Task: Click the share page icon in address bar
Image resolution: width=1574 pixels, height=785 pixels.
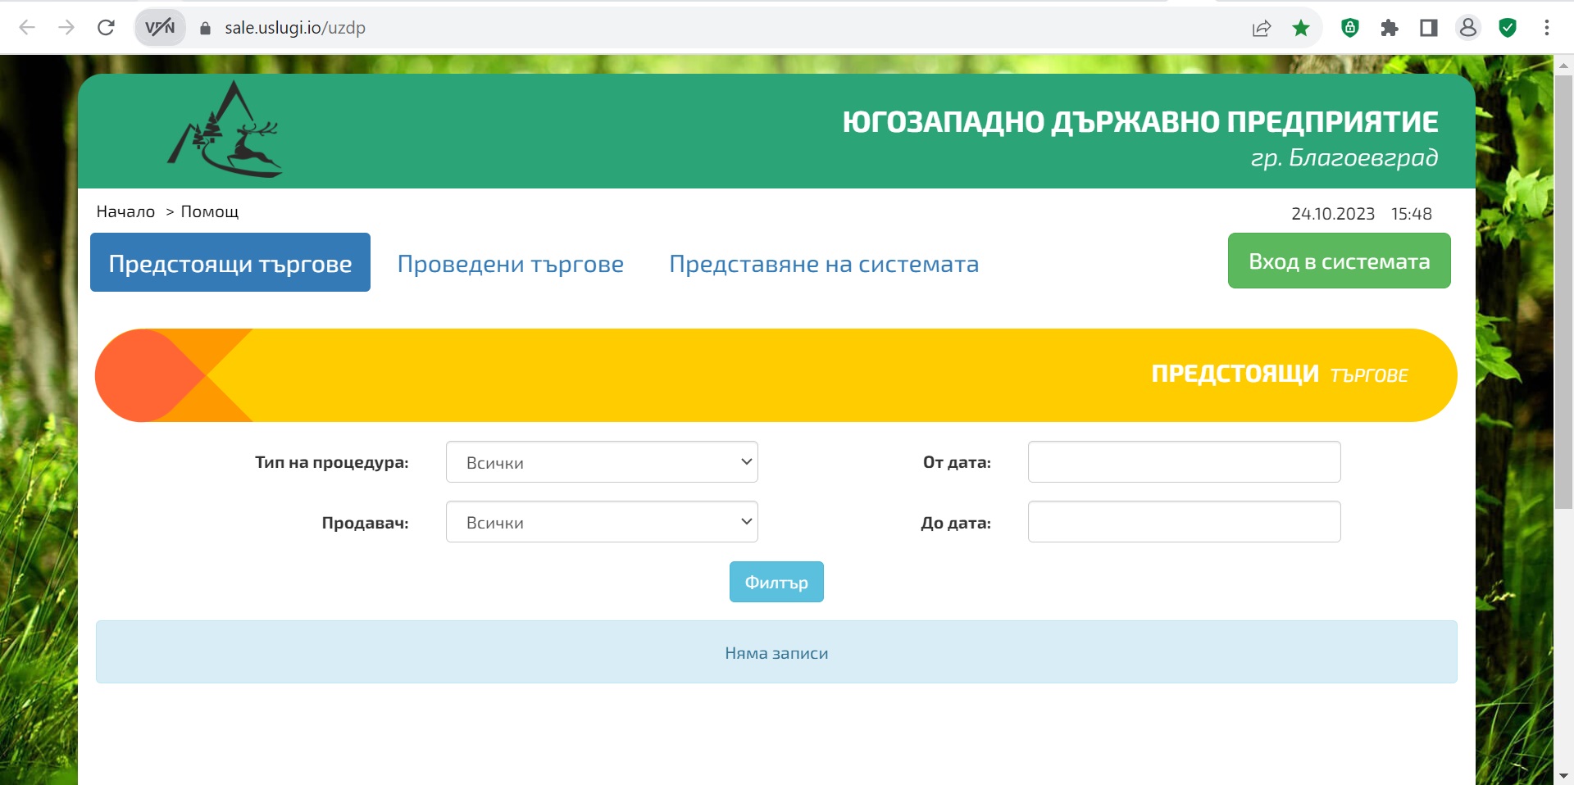Action: tap(1261, 28)
